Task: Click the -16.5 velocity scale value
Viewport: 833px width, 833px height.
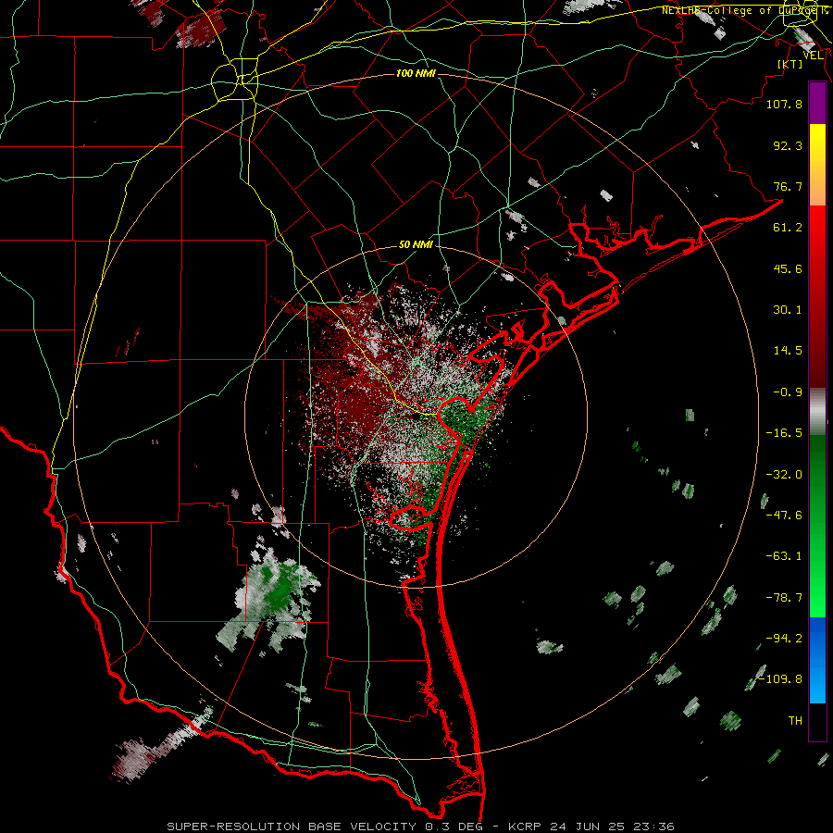Action: (784, 433)
